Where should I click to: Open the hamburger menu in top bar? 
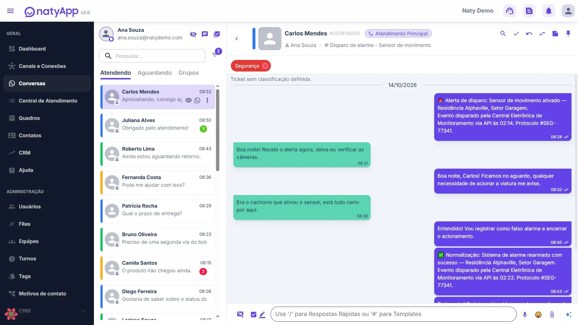10,11
